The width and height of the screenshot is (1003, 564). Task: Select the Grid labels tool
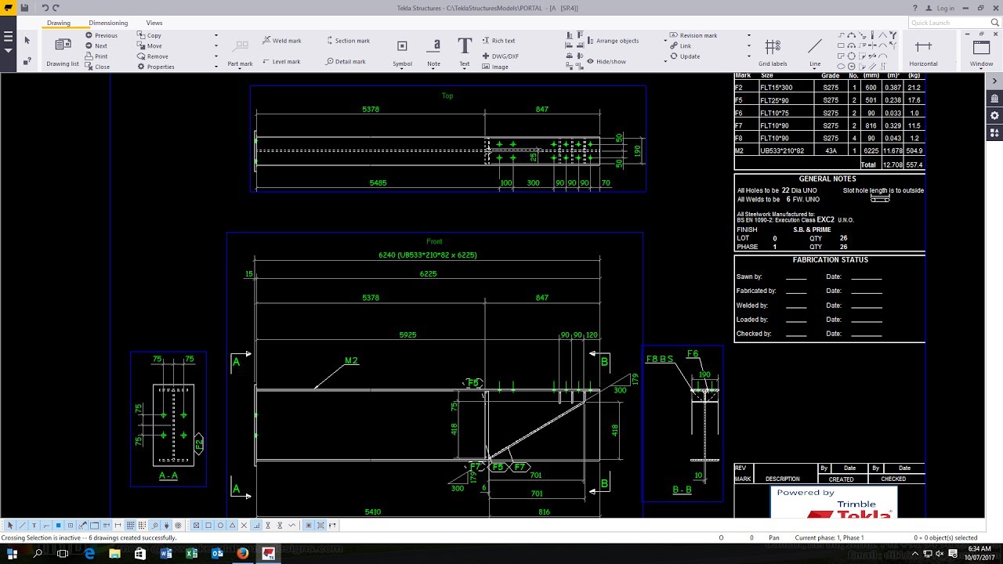773,52
